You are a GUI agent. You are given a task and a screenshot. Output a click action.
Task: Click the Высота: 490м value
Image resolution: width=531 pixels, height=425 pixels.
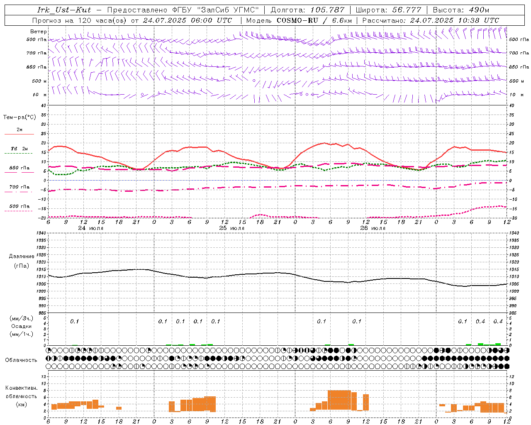(461, 10)
